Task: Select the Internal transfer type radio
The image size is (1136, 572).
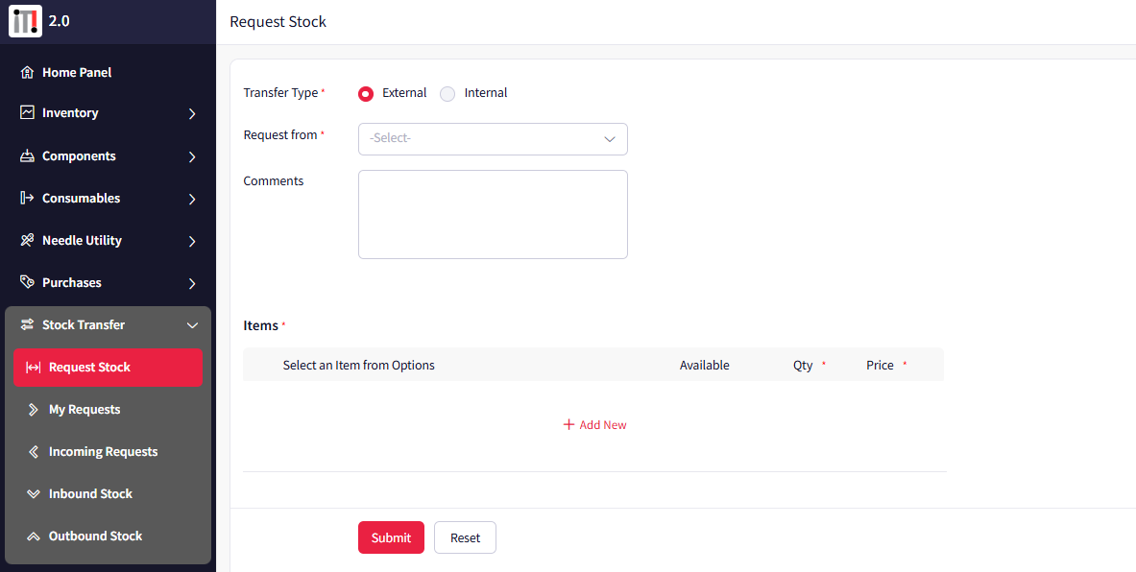Action: click(x=447, y=94)
